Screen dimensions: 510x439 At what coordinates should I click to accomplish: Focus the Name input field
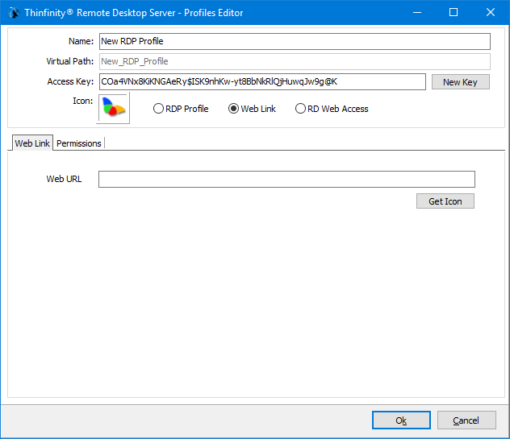(295, 42)
